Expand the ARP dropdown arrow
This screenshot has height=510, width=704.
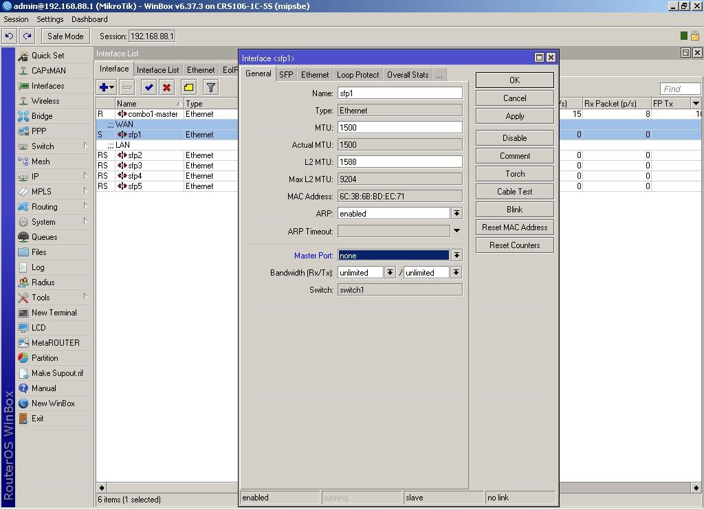(456, 214)
